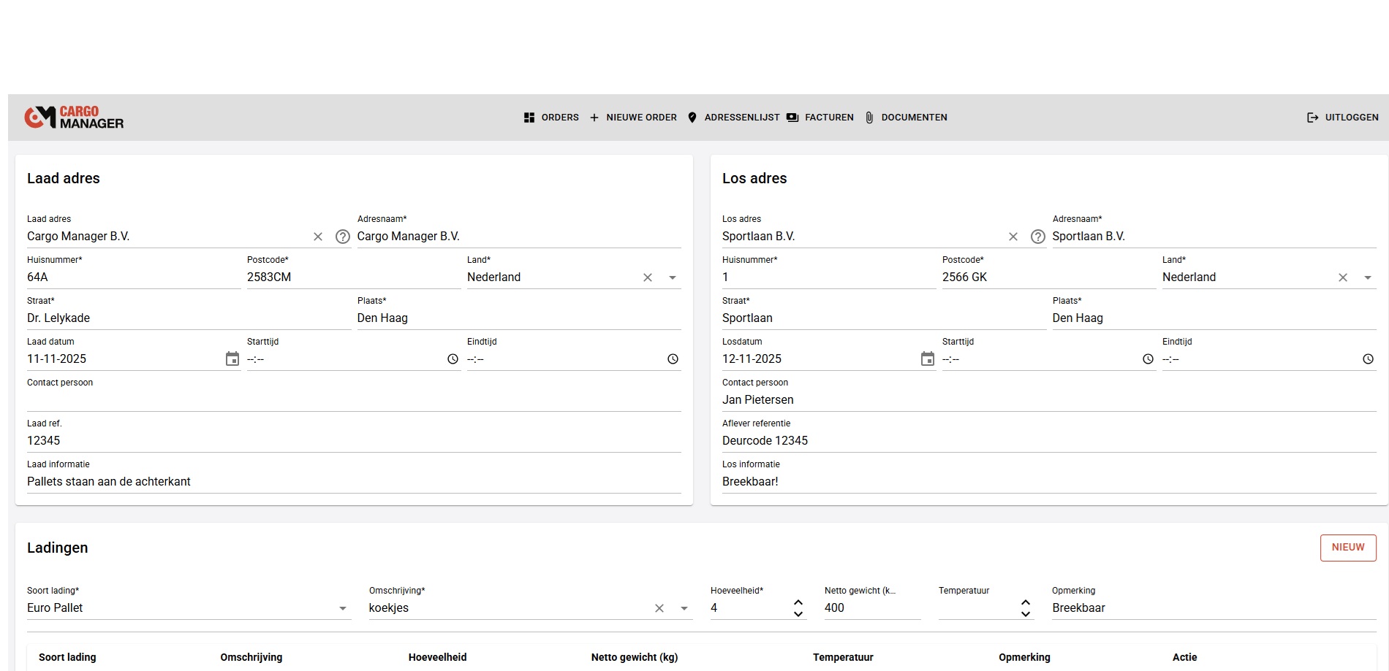1389x671 pixels.
Task: Start a new order via Nieuwe Order
Action: pyautogui.click(x=633, y=118)
